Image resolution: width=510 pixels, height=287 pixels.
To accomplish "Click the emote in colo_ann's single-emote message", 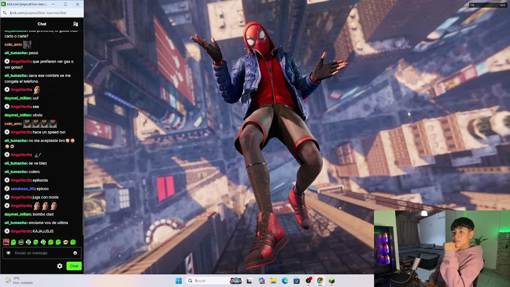I will click(27, 44).
